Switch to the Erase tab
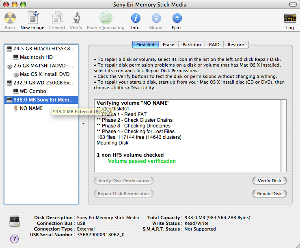Image resolution: width=300 pixels, height=248 pixels. coord(168,45)
